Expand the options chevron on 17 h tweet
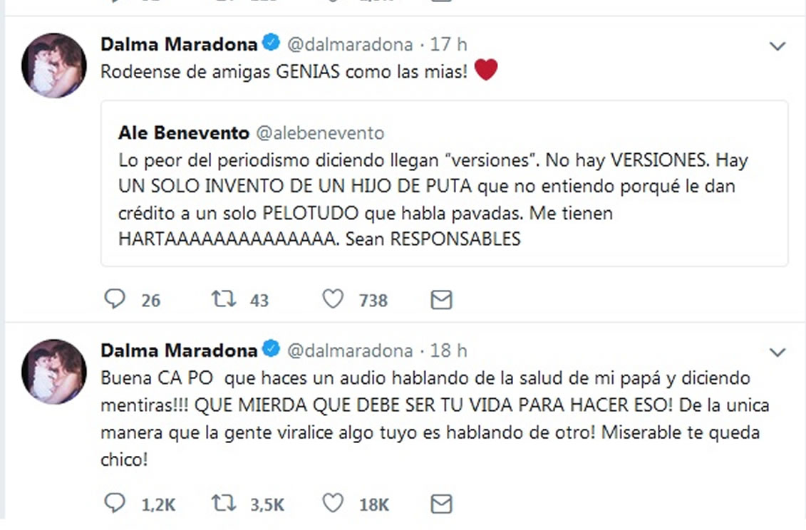The width and height of the screenshot is (806, 530). 777,47
